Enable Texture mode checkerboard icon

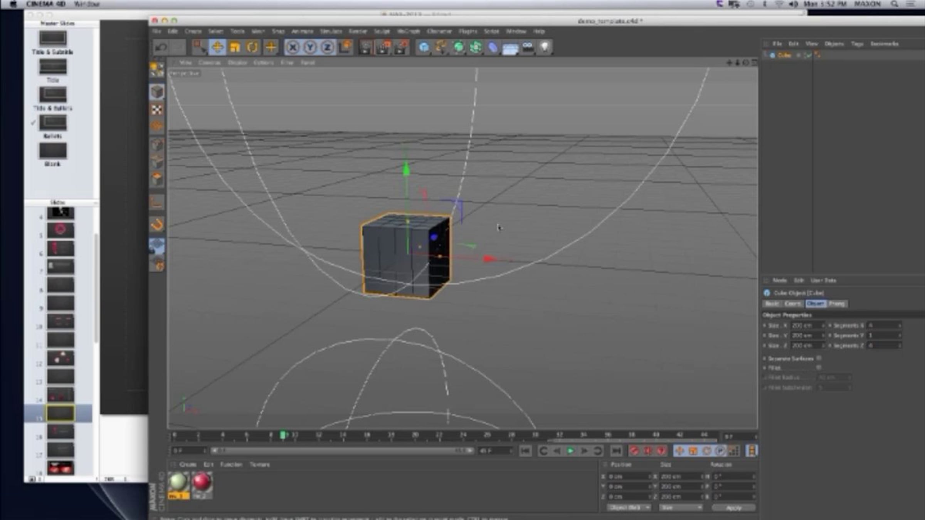[x=157, y=110]
